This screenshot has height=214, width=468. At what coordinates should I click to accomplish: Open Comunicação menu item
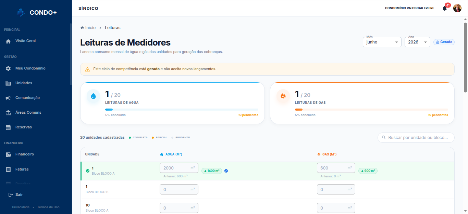click(x=36, y=98)
